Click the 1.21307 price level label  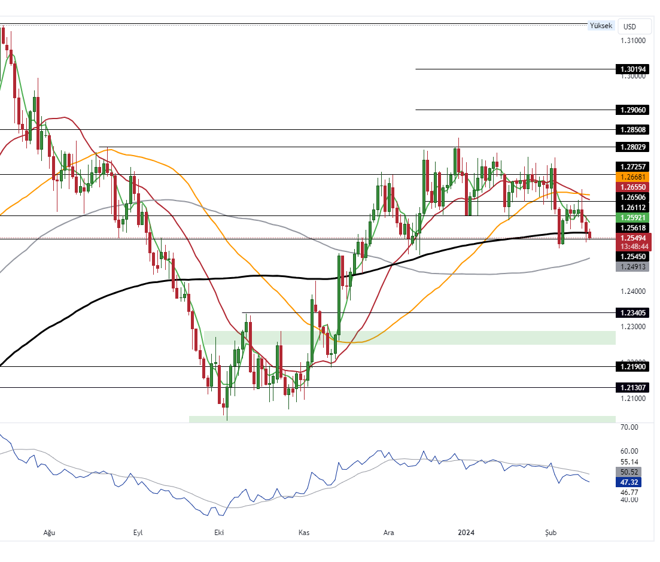(x=633, y=388)
